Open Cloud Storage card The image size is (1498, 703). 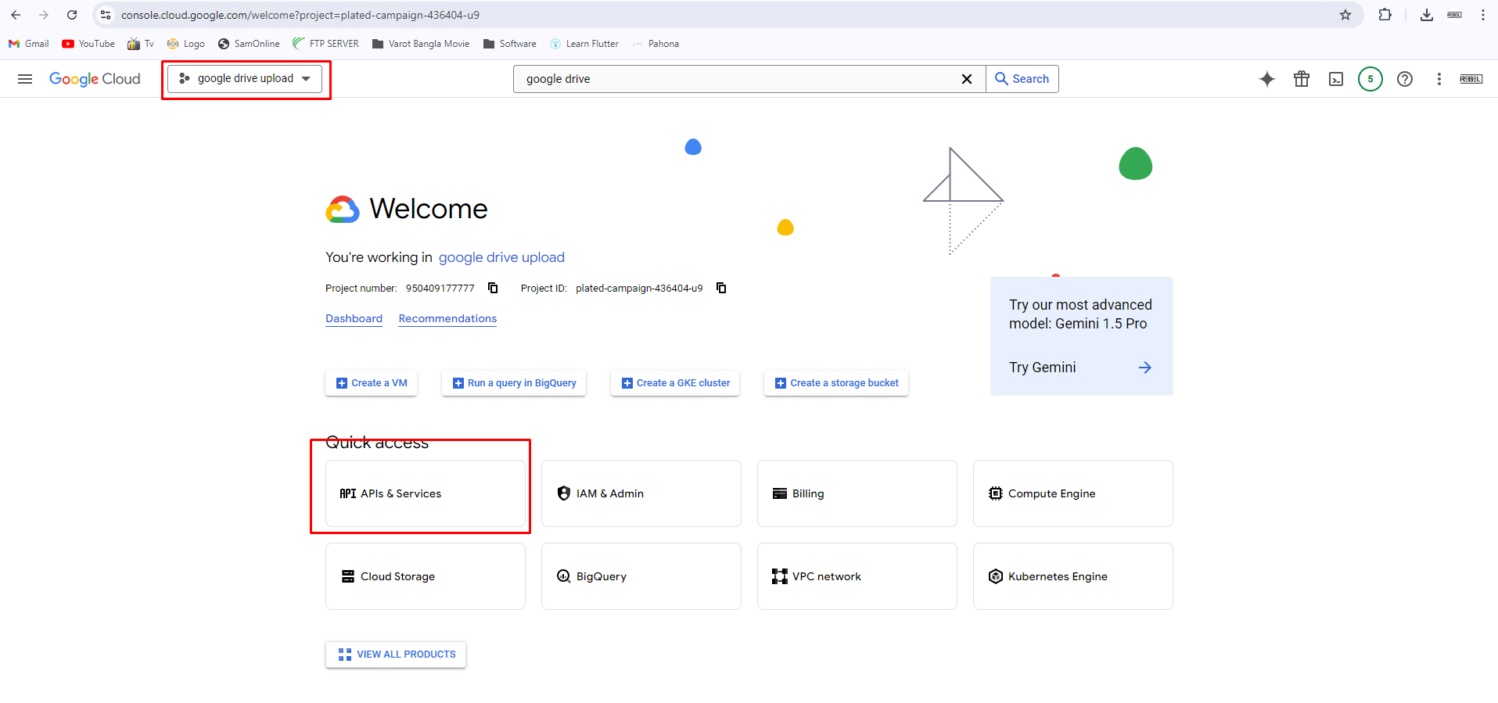(x=426, y=576)
